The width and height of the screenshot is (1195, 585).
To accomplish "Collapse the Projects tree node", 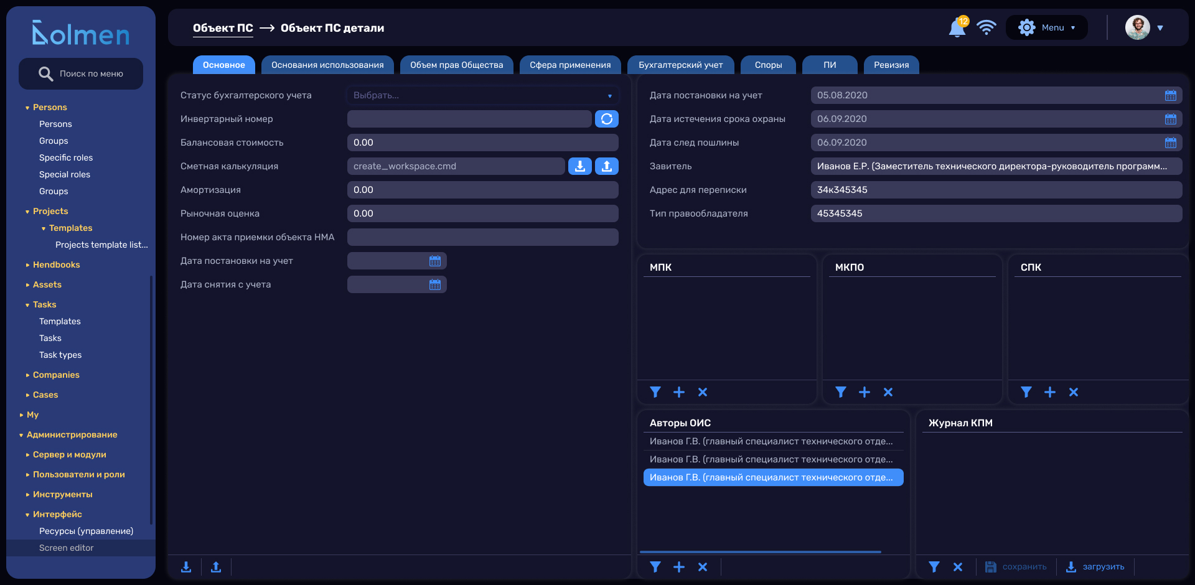I will pyautogui.click(x=27, y=212).
